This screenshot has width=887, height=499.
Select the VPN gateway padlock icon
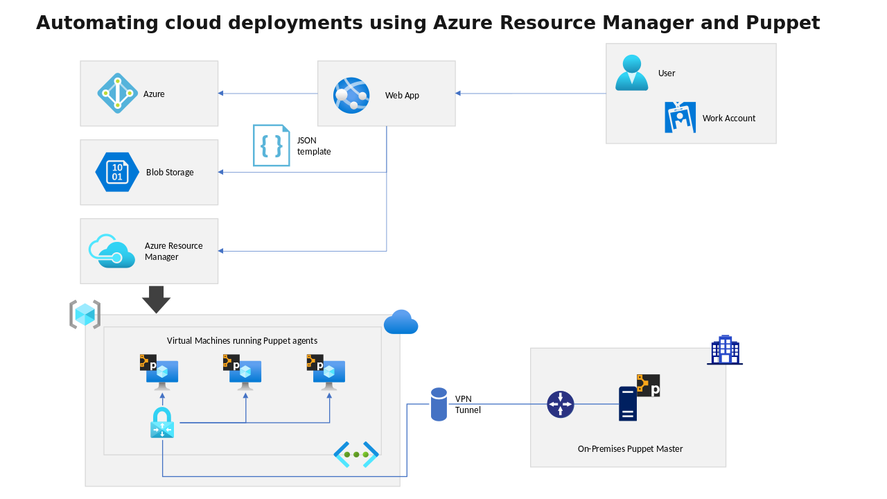tap(162, 423)
